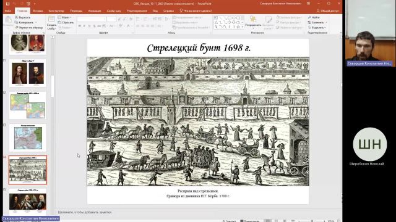Screen dimensions: 396x222
Task: Open the font name combo box
Action: coord(92,19)
